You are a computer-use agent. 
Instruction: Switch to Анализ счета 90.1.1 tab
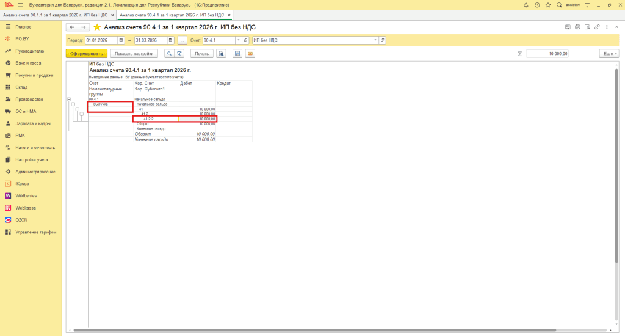click(x=58, y=14)
